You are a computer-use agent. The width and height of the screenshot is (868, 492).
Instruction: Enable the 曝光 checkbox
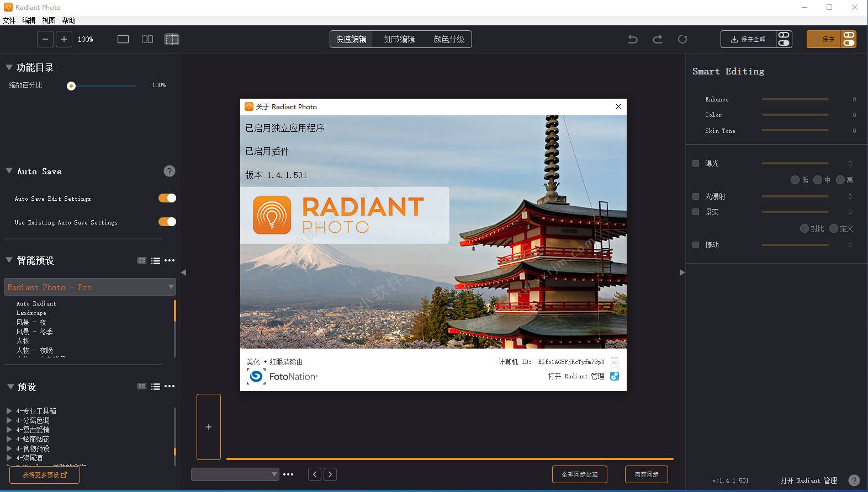(x=696, y=163)
